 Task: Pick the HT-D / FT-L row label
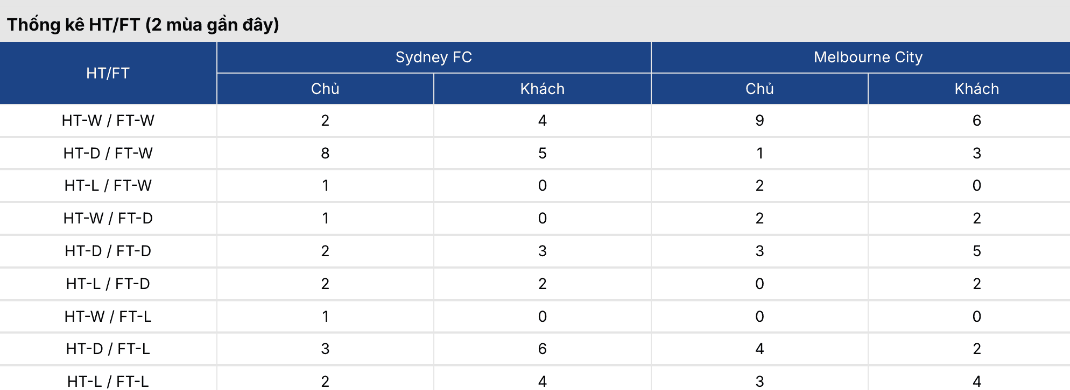point(108,349)
